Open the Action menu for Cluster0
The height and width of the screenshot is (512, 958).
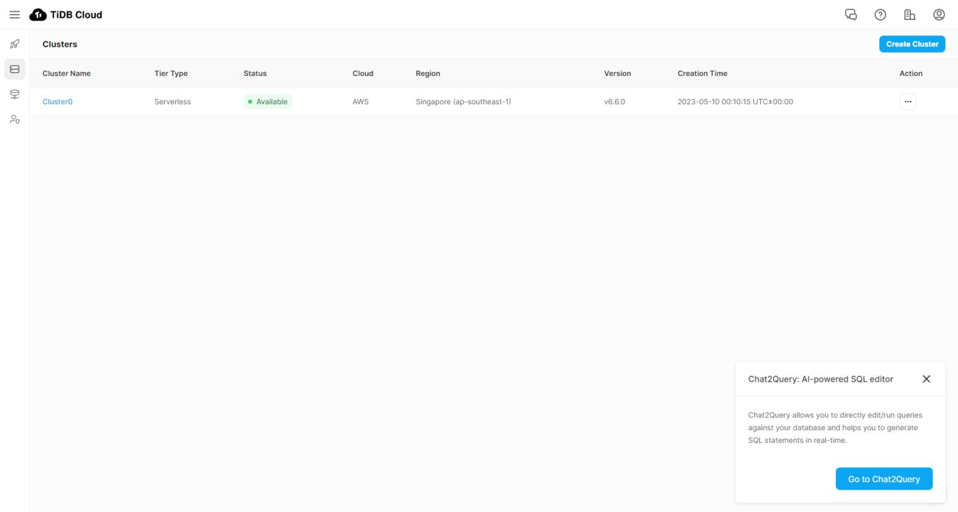(x=907, y=101)
